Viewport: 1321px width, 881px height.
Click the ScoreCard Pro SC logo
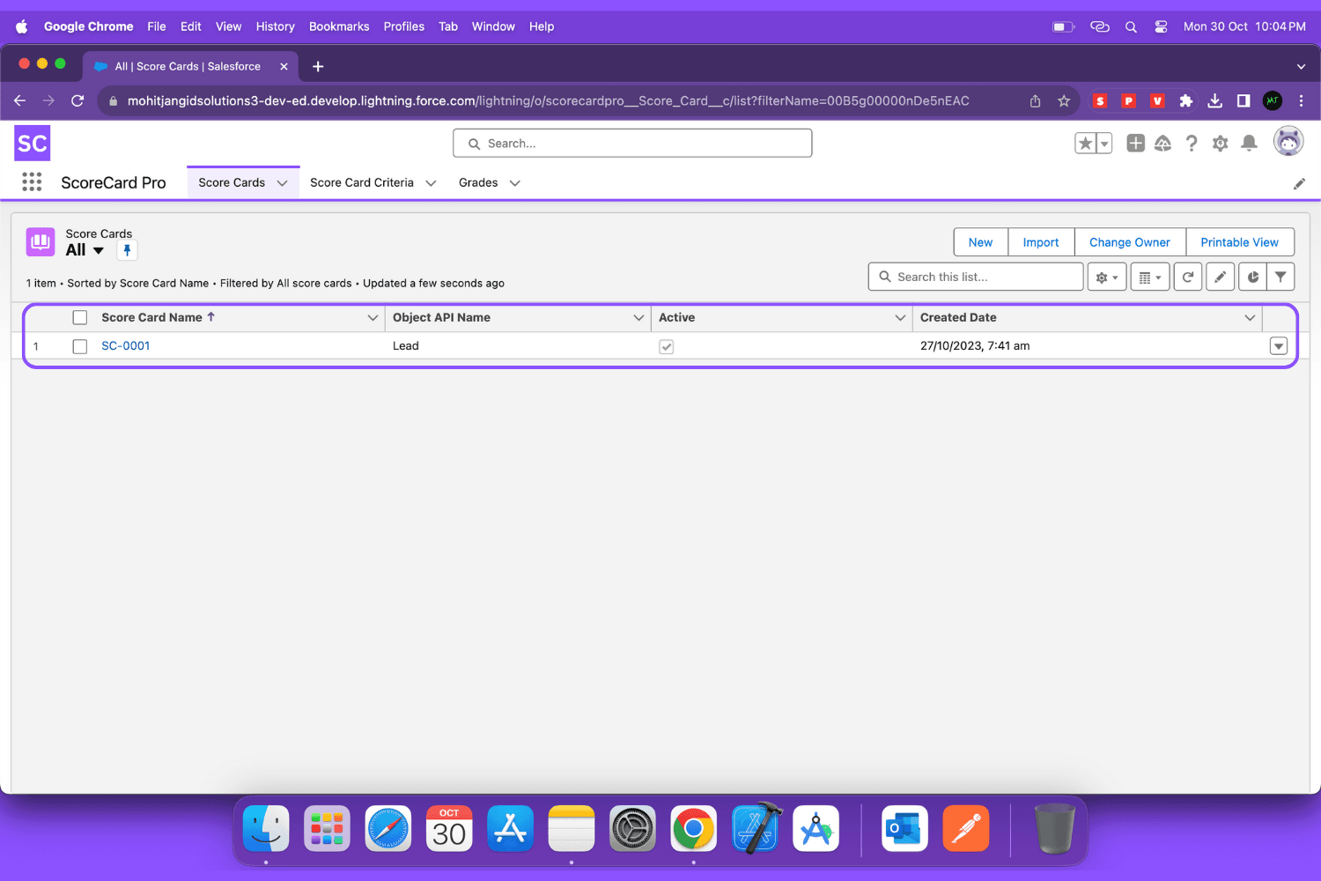33,144
